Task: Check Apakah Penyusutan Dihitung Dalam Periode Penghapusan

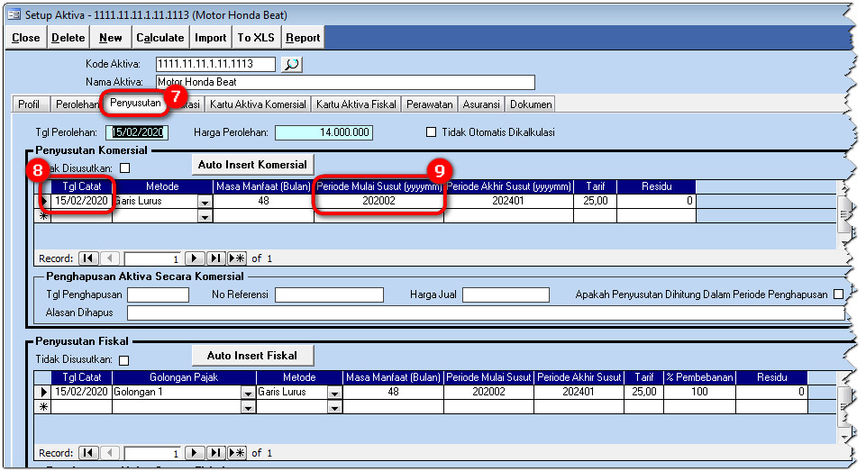Action: [x=839, y=294]
